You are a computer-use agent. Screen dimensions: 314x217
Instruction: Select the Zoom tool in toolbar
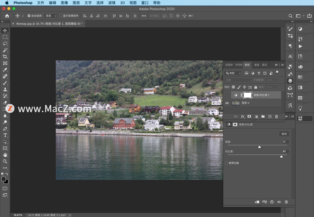[x=5, y=161]
